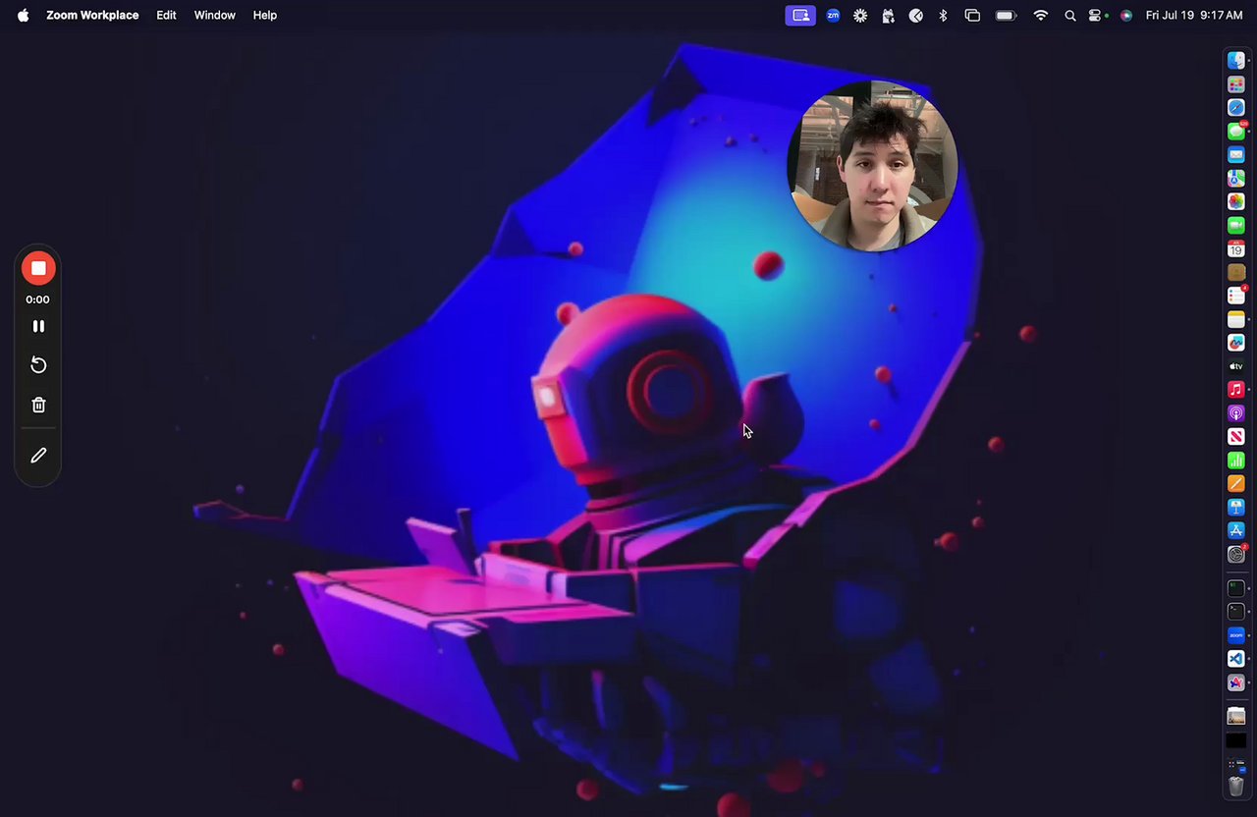This screenshot has height=817, width=1257.
Task: Open the Wi-Fi menu
Action: [1041, 15]
